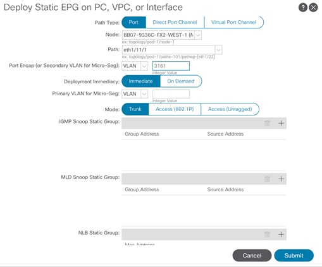Add an MLD Snoop Static Group entry
Viewport: 322px width, 267px height.
281,179
